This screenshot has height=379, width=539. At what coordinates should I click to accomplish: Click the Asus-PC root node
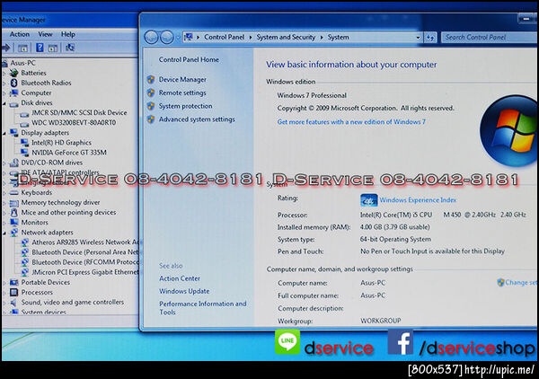click(22, 63)
